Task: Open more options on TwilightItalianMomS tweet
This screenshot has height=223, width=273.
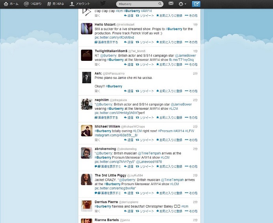Action: pos(191,64)
